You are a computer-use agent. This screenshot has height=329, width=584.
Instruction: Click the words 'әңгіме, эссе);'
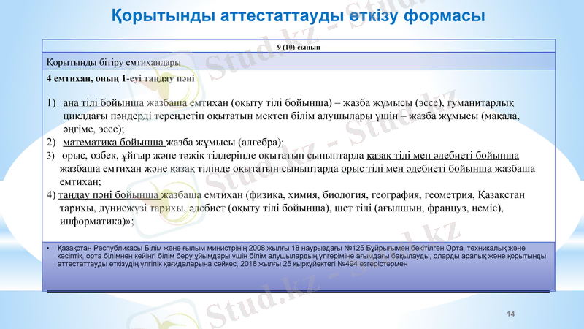tap(93, 129)
